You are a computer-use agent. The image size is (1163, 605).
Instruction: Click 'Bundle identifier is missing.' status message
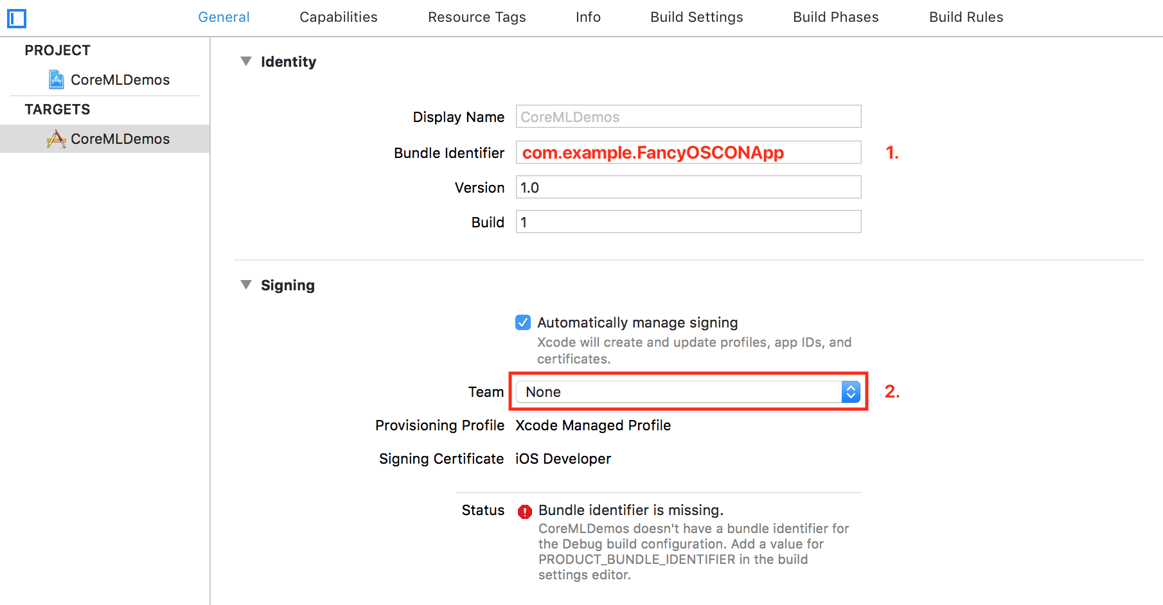(631, 510)
